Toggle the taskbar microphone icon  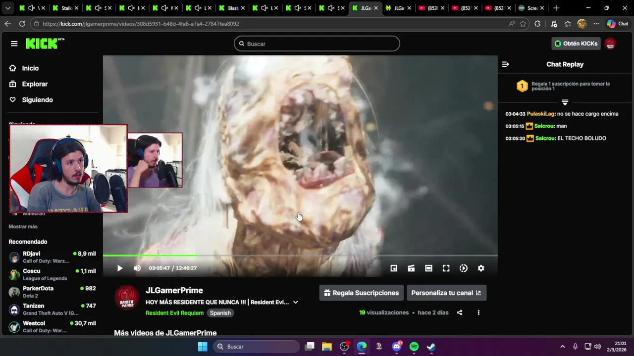575,347
